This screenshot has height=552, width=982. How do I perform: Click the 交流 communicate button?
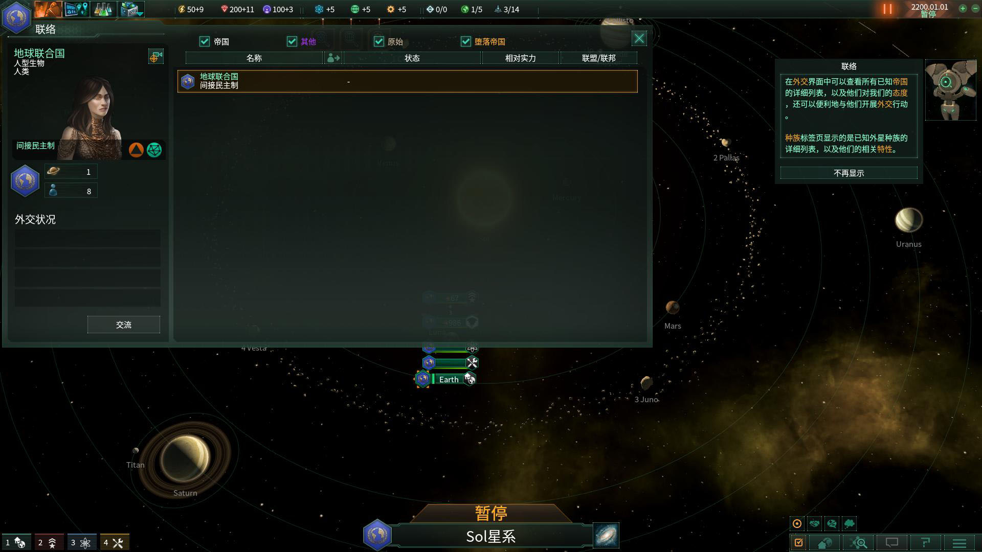pyautogui.click(x=123, y=324)
